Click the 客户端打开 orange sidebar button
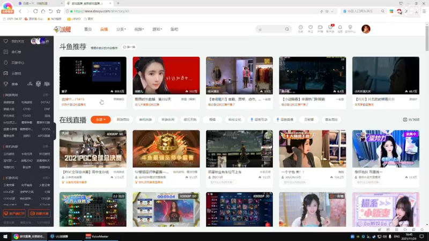 [x=14, y=213]
